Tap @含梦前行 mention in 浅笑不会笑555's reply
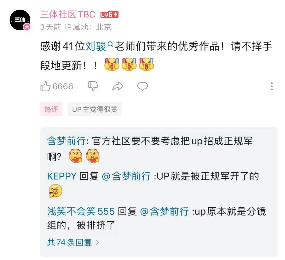Screen dimensions: 285x260 point(164,211)
